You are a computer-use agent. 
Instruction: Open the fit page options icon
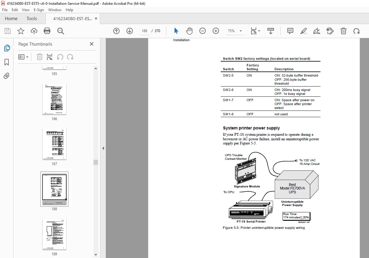[x=255, y=31]
